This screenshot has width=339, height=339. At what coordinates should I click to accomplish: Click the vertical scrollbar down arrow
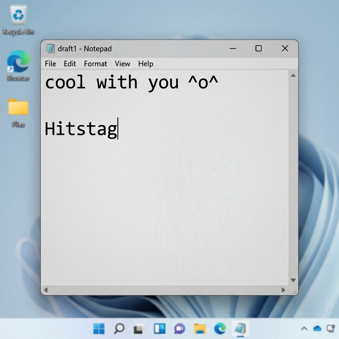click(293, 280)
